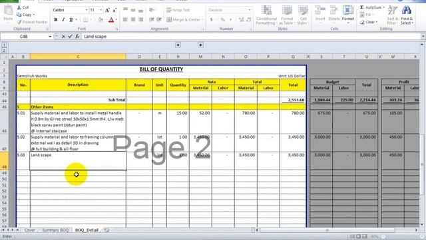Open Sort & Filter menu
This screenshot has width=426, height=240.
(392, 15)
